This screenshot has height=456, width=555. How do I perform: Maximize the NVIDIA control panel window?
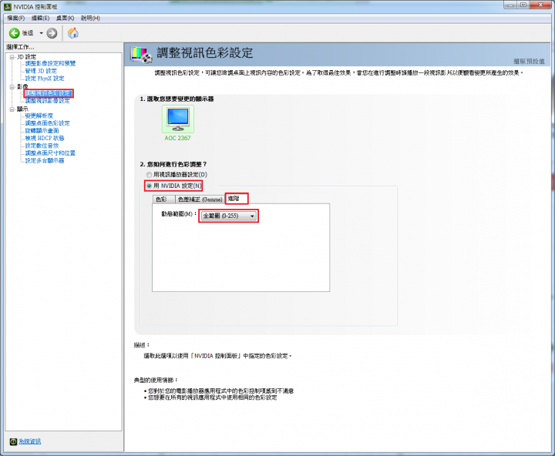point(523,5)
